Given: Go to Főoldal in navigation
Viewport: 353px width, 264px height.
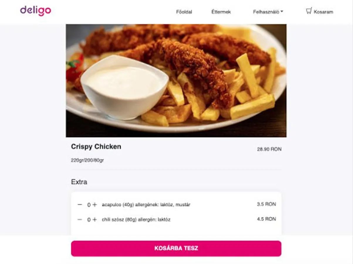Looking at the screenshot, I should point(184,12).
